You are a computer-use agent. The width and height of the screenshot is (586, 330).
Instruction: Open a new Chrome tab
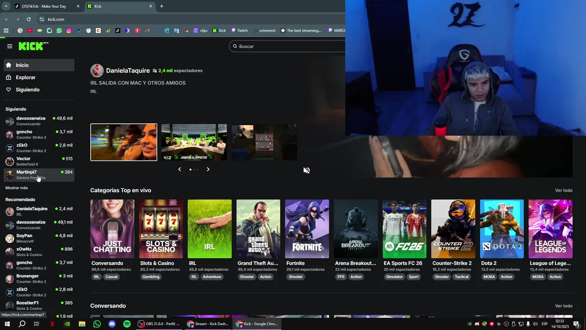pyautogui.click(x=162, y=6)
